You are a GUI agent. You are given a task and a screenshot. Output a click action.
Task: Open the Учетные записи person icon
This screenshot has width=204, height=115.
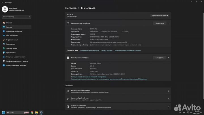4,48
